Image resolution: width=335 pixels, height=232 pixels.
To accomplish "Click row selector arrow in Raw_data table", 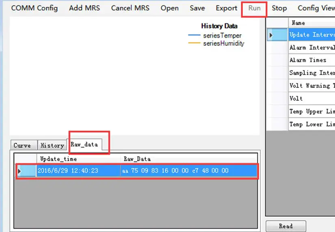I will (x=26, y=171).
